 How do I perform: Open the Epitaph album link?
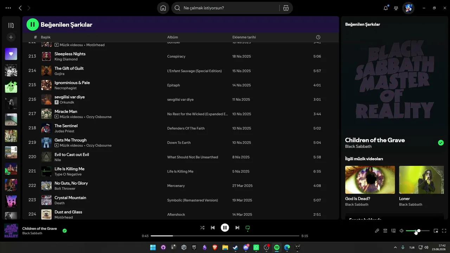pyautogui.click(x=174, y=85)
